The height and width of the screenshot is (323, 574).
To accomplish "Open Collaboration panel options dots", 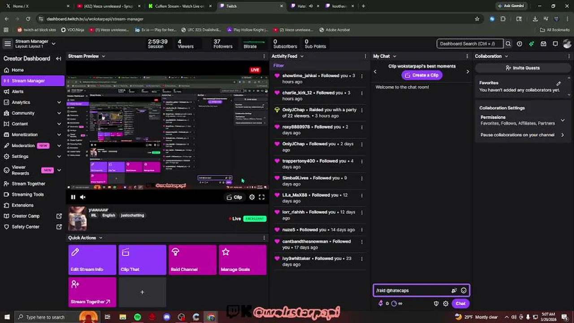I will [569, 56].
